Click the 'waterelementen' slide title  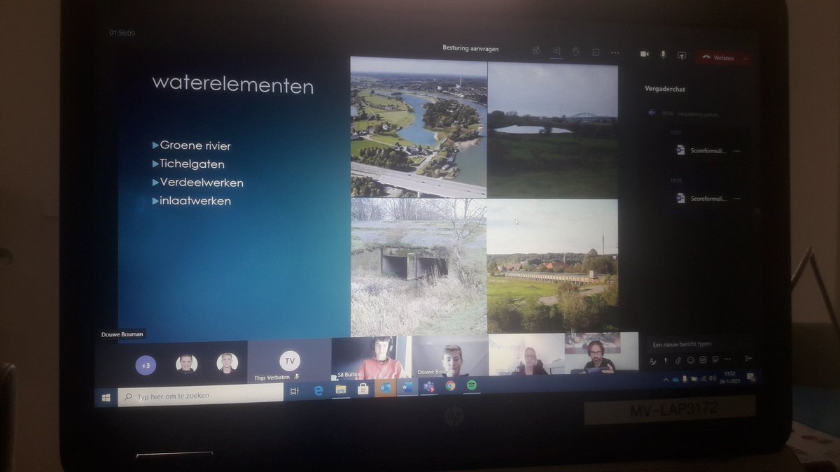click(232, 85)
